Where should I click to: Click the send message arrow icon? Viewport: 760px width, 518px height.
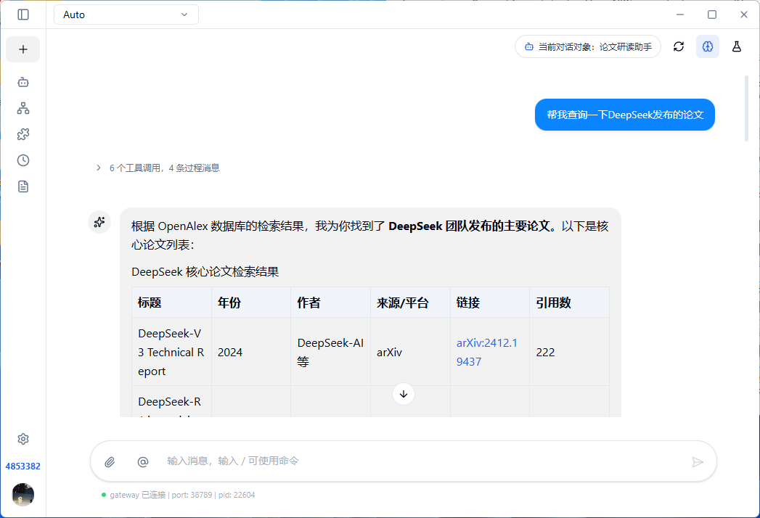coord(698,462)
